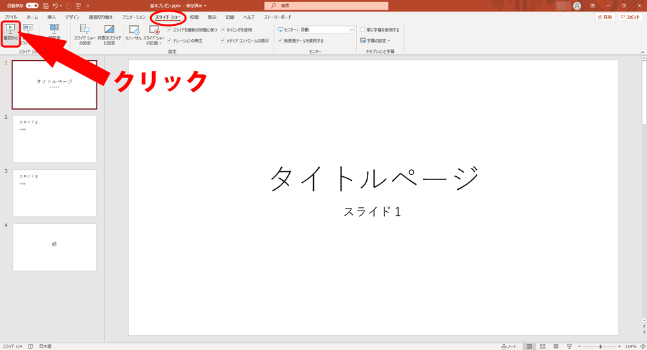Screen dimensions: 647x350
Task: Click language indicator 日本語 in status bar
Action: (45, 346)
